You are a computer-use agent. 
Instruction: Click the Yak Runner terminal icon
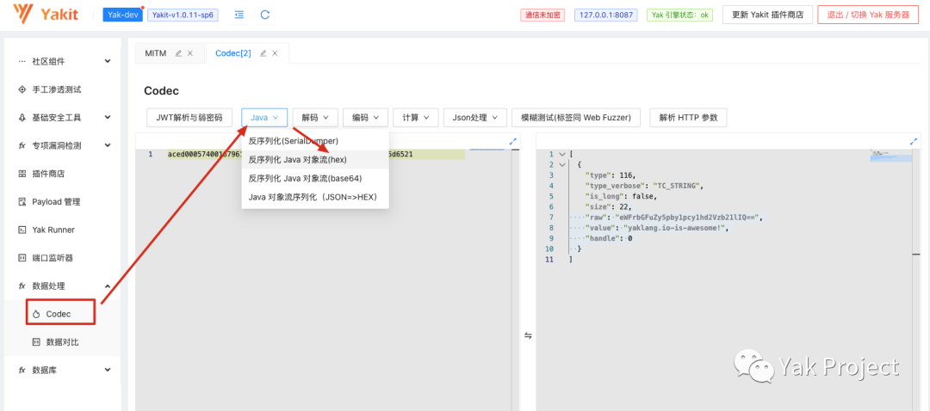tap(22, 230)
